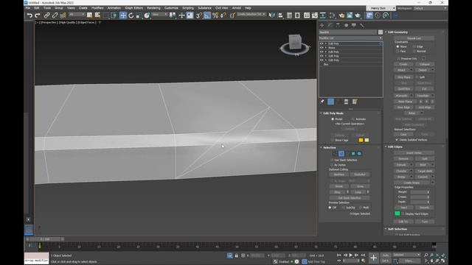This screenshot has height=265, width=472.
Task: Click the Mirror tool icon
Action: (x=272, y=15)
